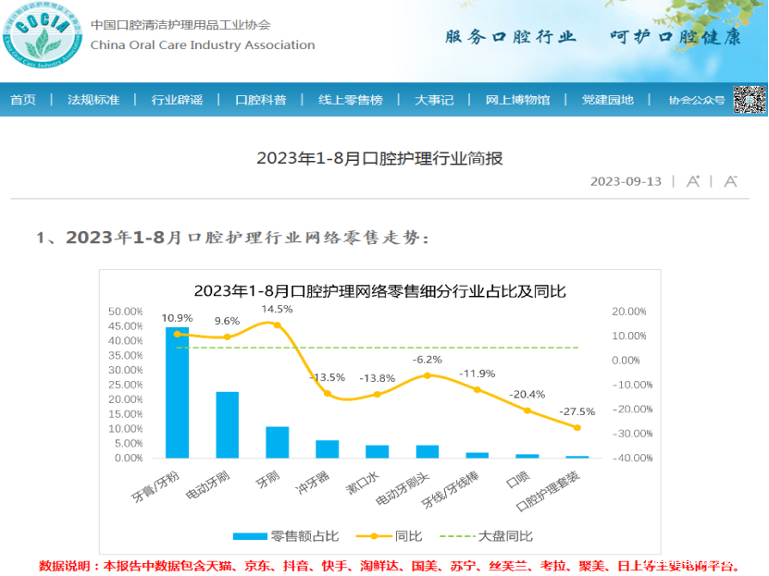This screenshot has width=769, height=576.
Task: Click the tallest 牙膏/牙粉 bar in the chart
Action: click(x=176, y=393)
